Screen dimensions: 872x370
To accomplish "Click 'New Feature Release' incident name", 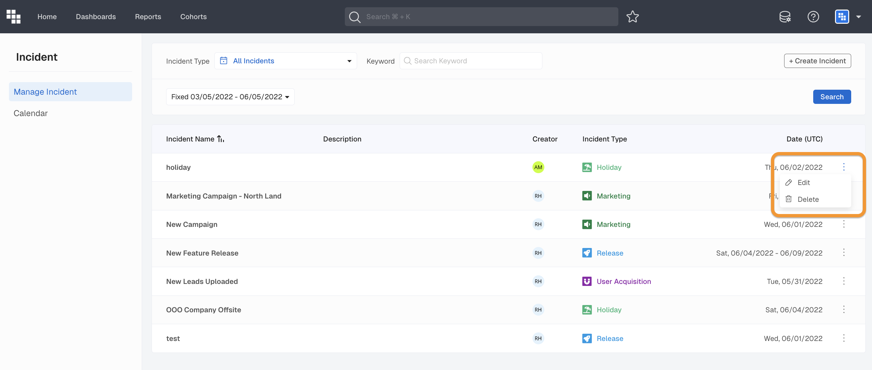I will [202, 253].
